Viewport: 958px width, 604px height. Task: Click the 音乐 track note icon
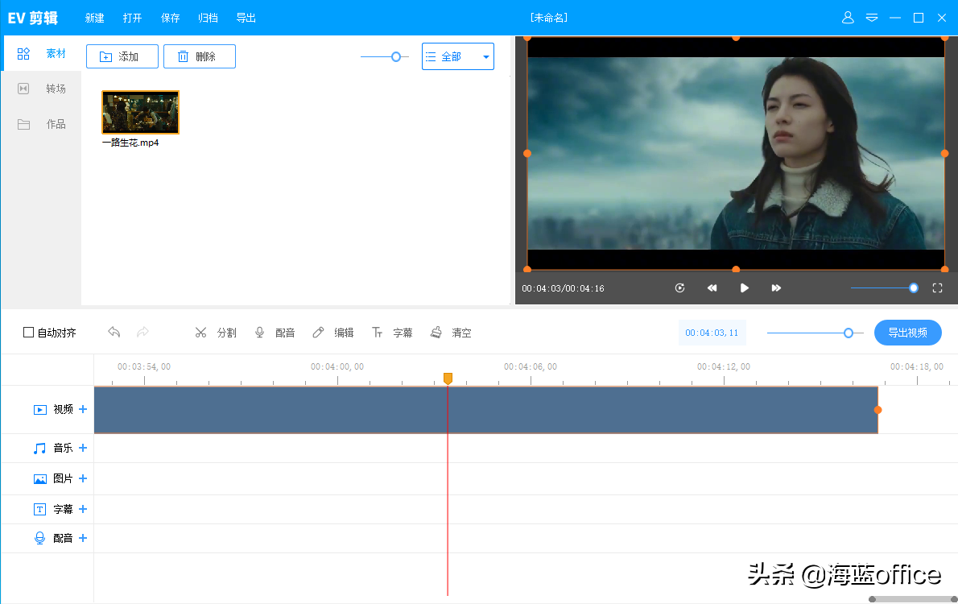39,449
